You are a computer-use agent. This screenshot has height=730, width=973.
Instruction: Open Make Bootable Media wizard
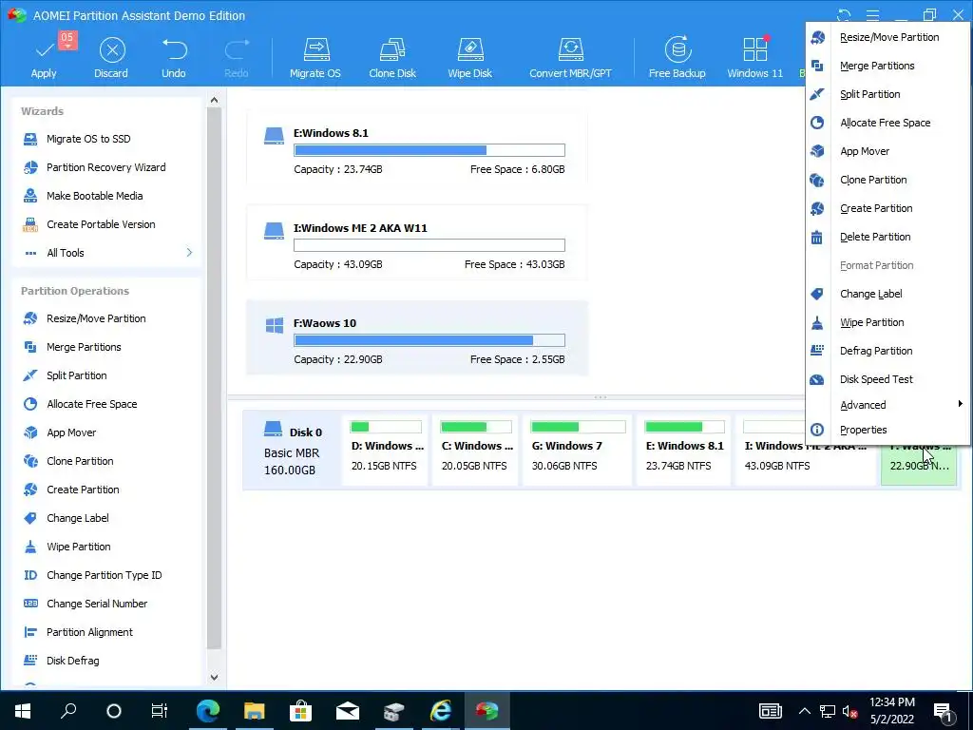pyautogui.click(x=94, y=196)
